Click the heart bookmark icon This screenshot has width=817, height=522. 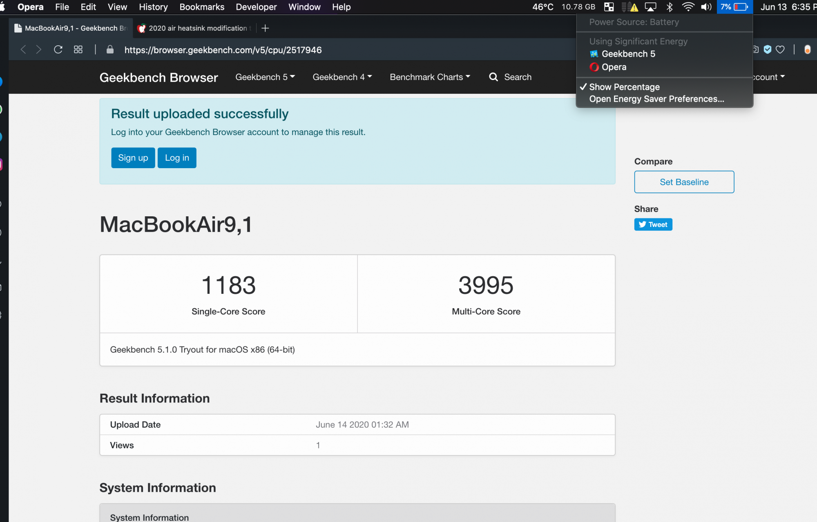(x=780, y=50)
